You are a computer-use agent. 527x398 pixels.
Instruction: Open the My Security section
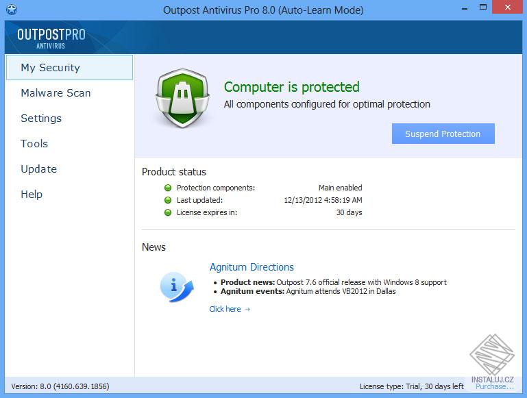pyautogui.click(x=69, y=68)
